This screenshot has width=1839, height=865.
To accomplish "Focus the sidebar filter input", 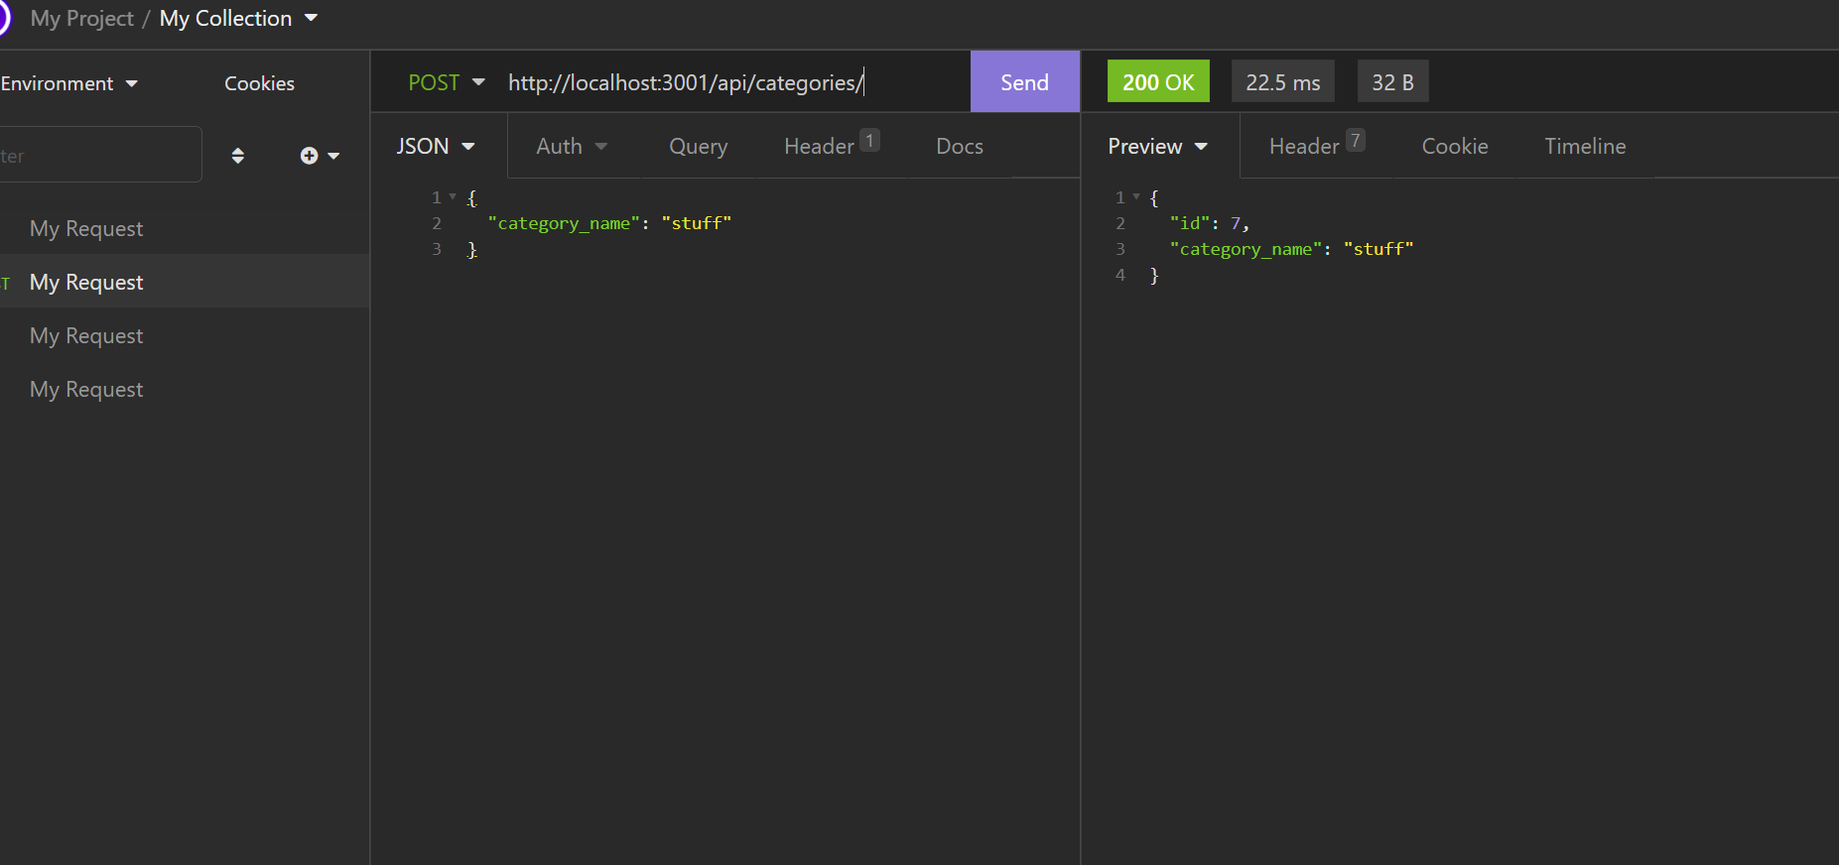I will coord(100,155).
